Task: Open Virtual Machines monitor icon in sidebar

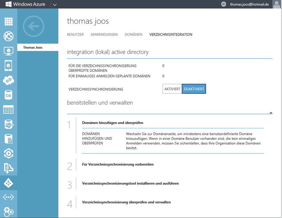Action: 8,51
